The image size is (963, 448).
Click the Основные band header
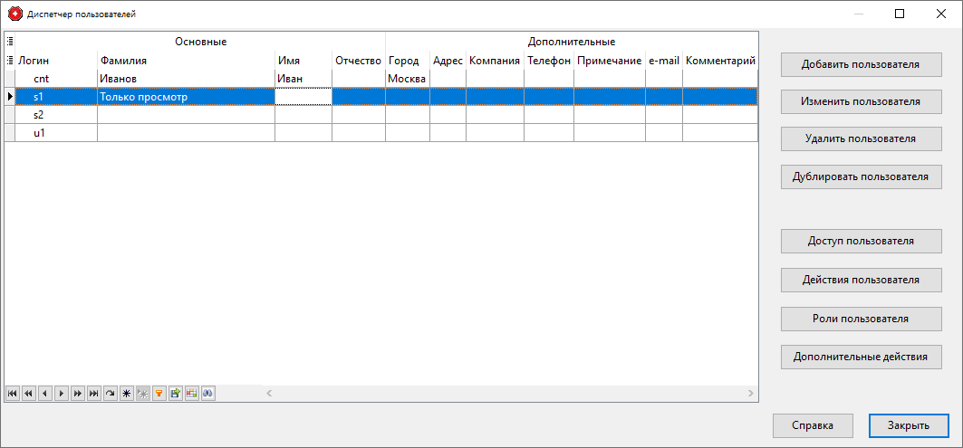point(200,42)
